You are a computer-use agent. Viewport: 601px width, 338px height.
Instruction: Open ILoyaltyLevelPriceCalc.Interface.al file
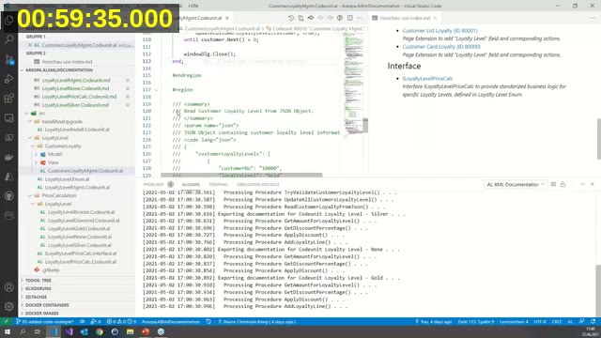click(x=81, y=253)
